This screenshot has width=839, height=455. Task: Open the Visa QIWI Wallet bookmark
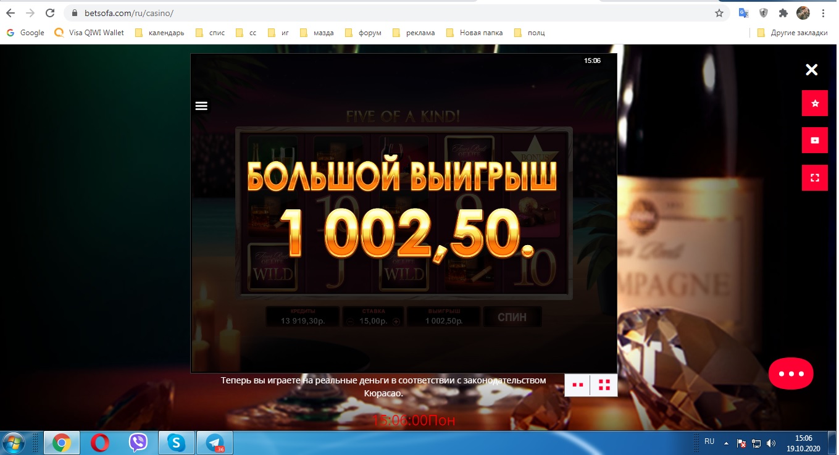click(x=90, y=33)
